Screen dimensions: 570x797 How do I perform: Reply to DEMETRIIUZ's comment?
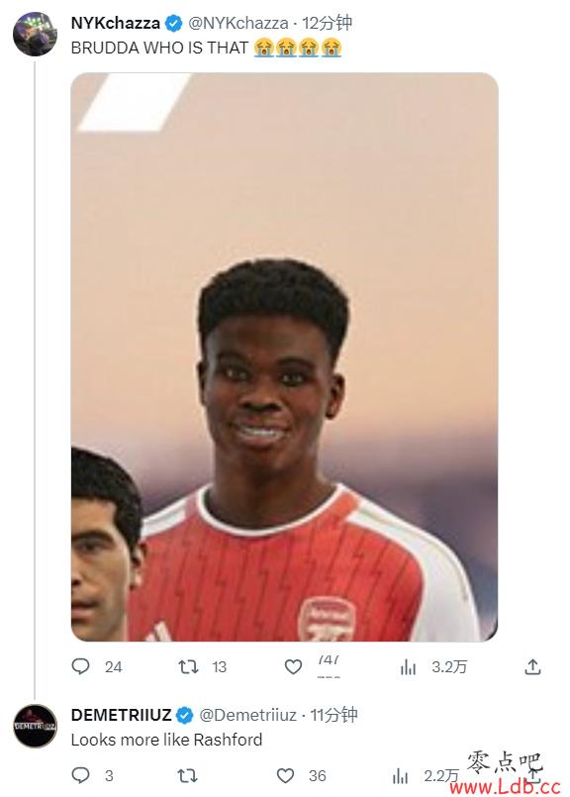click(x=80, y=775)
